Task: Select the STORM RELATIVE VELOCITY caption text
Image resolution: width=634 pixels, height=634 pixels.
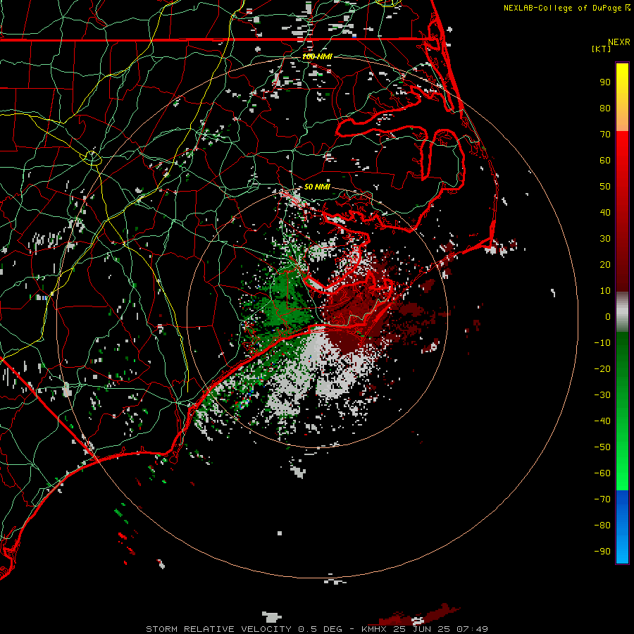Action: coord(218,629)
